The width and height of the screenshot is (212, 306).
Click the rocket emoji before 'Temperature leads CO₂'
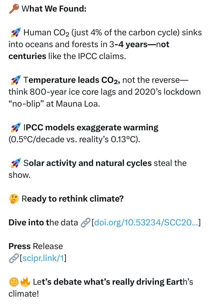[x=15, y=80]
